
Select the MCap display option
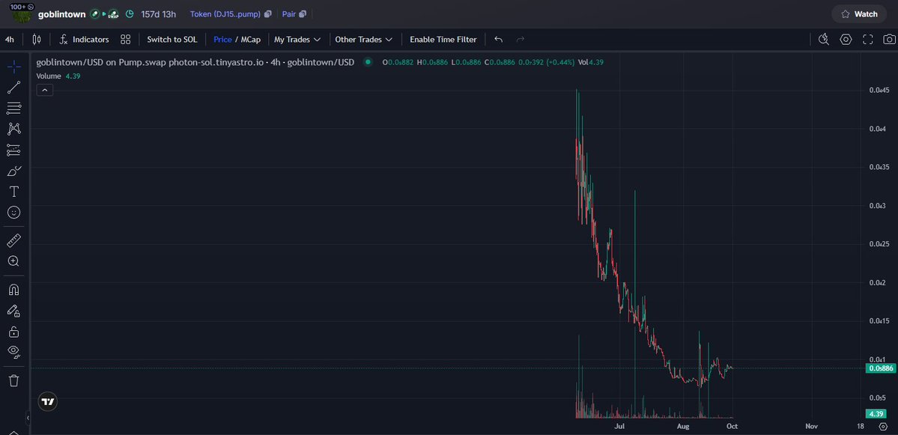[250, 40]
